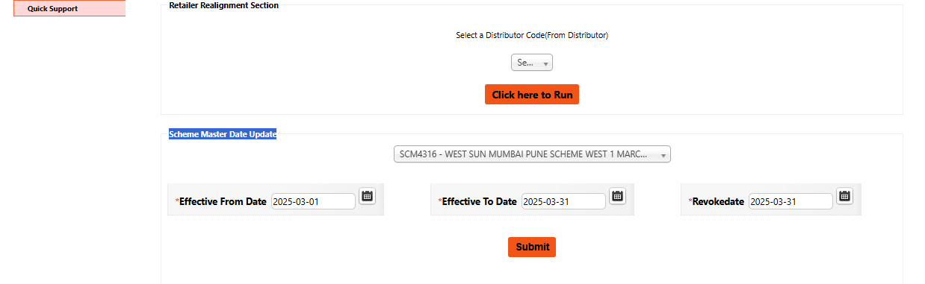Click the highlighted Scheme Master Date Update heading

click(x=223, y=135)
